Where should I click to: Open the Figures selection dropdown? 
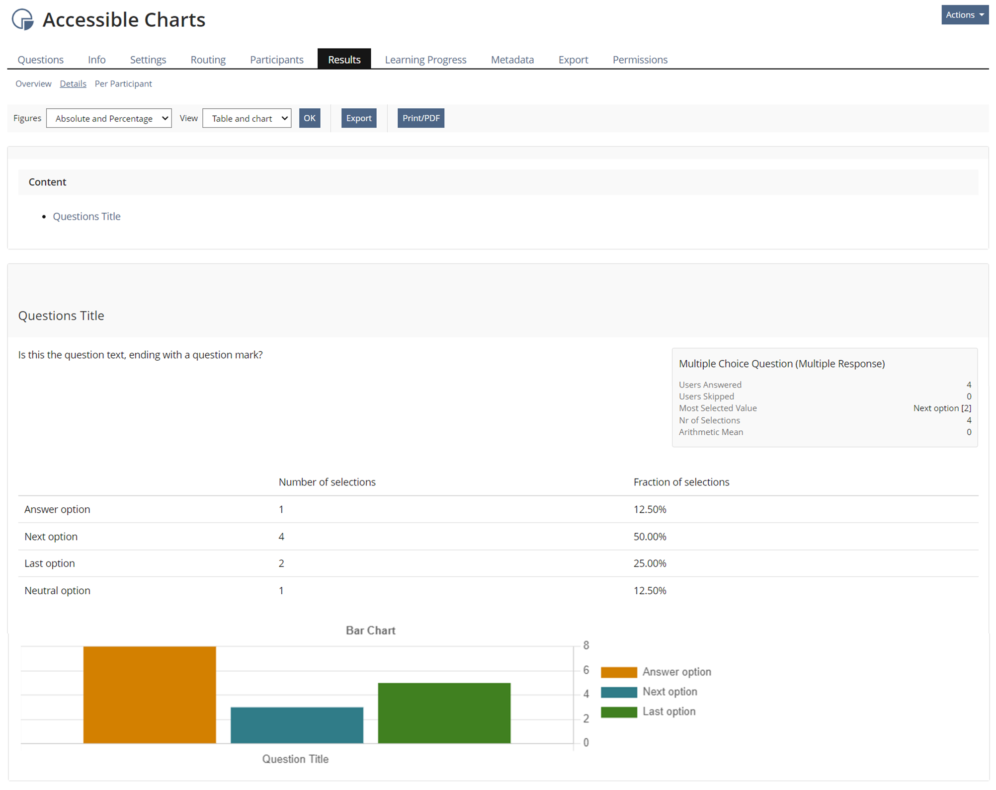tap(109, 118)
